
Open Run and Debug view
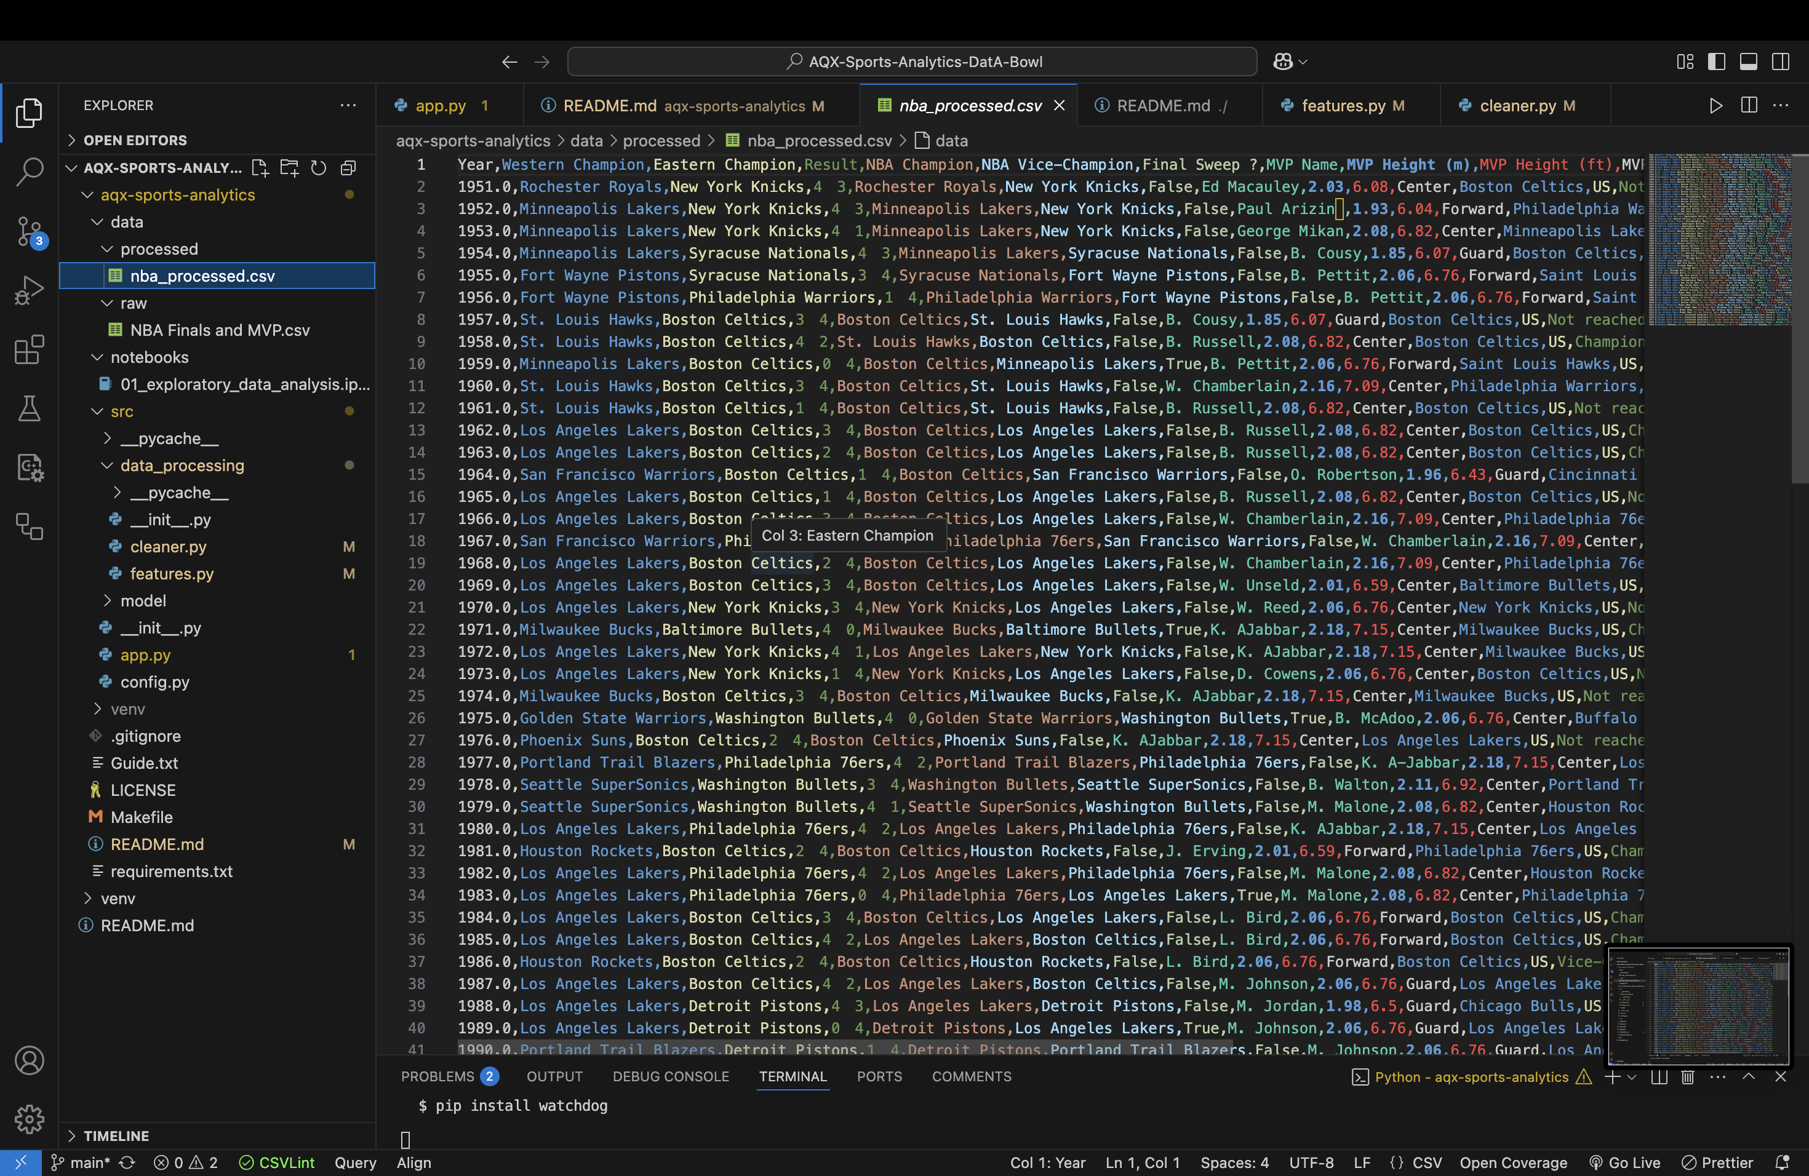(29, 290)
